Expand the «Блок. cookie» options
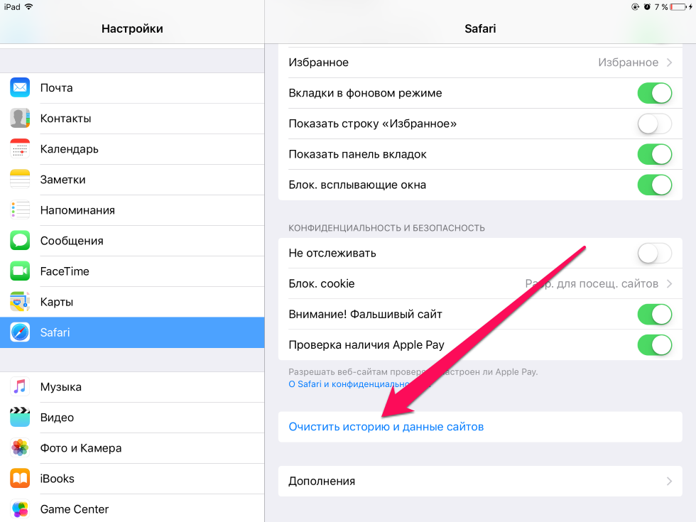 pyautogui.click(x=480, y=283)
